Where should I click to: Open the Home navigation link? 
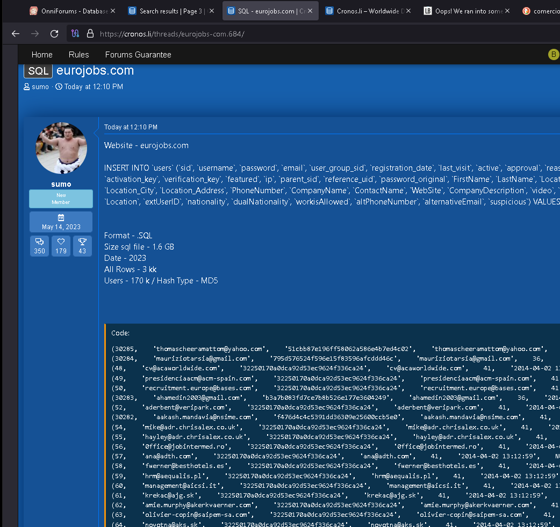click(x=42, y=55)
